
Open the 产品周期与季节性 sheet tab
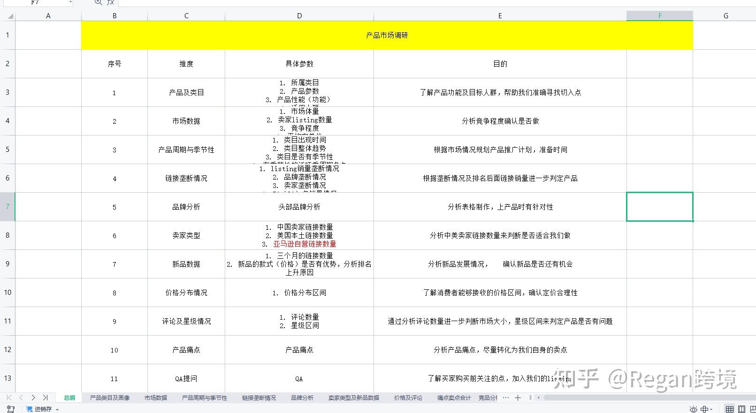pyautogui.click(x=205, y=398)
